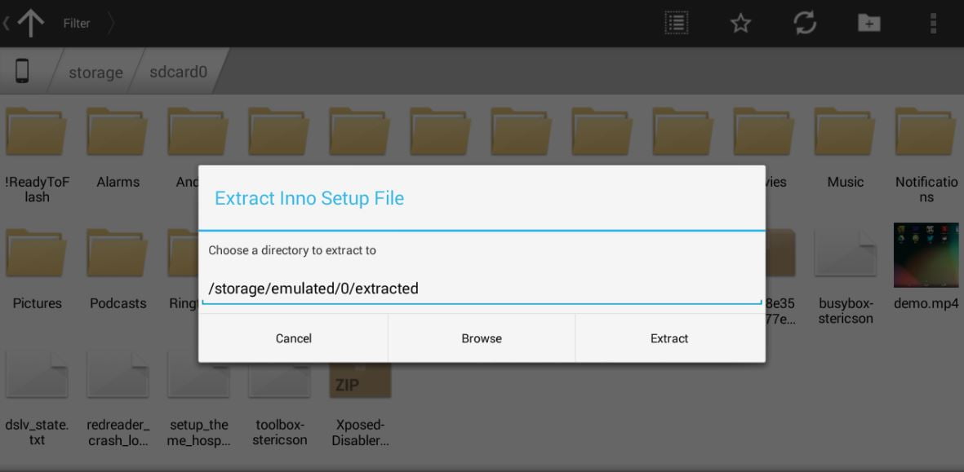Tap Browse to pick a directory
The image size is (964, 472).
pyautogui.click(x=482, y=337)
